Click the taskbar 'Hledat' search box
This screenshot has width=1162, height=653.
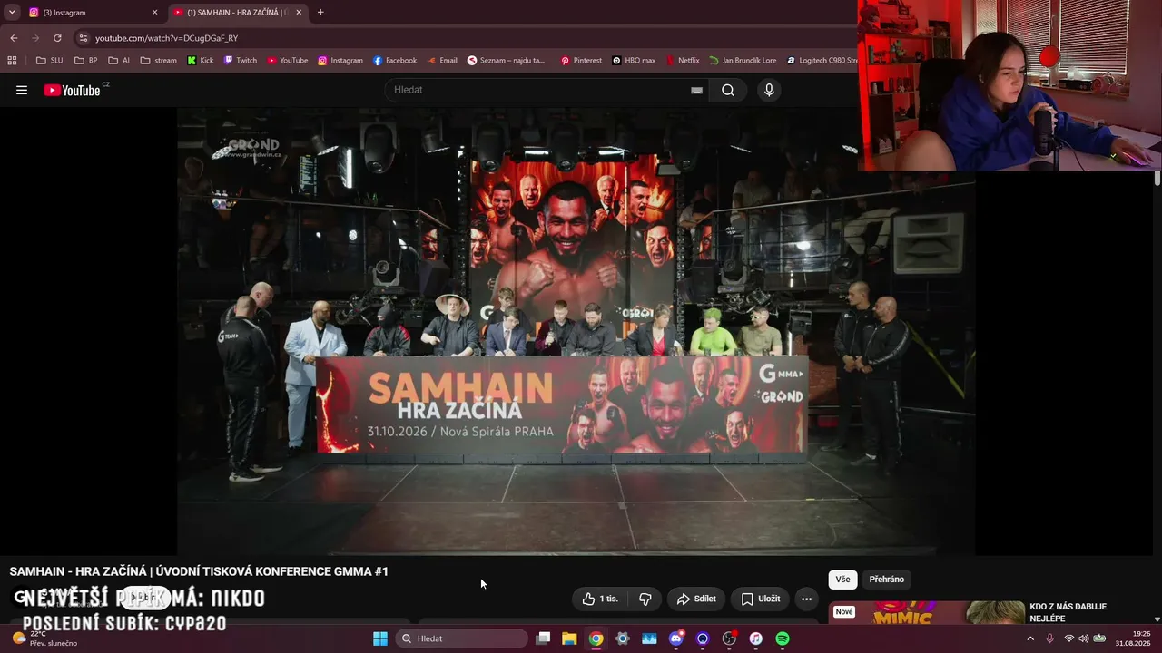(x=461, y=638)
